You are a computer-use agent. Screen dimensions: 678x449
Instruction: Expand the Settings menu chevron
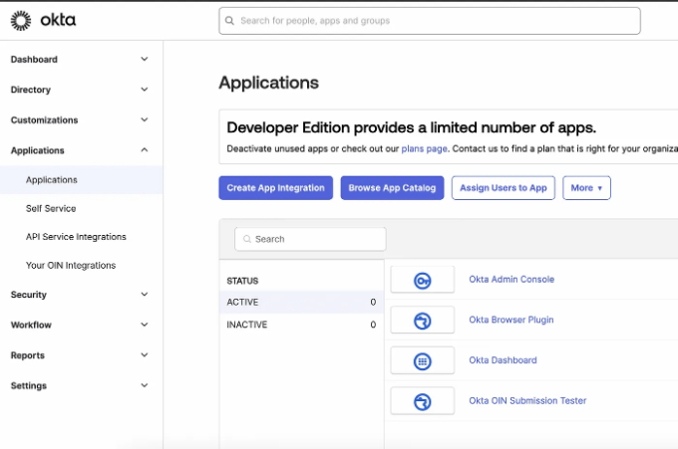click(x=145, y=385)
